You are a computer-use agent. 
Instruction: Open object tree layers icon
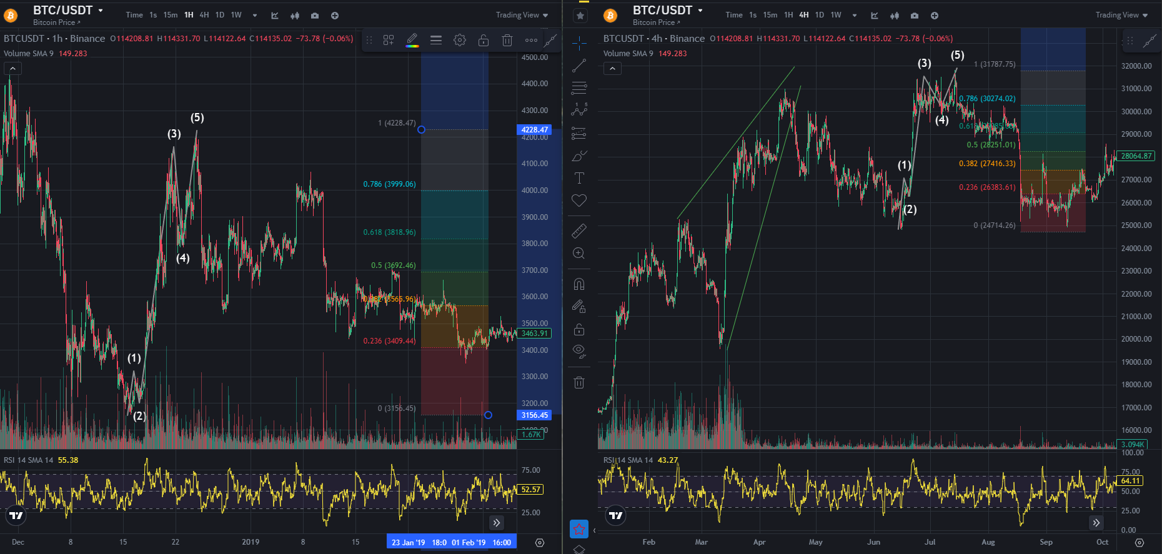click(579, 550)
